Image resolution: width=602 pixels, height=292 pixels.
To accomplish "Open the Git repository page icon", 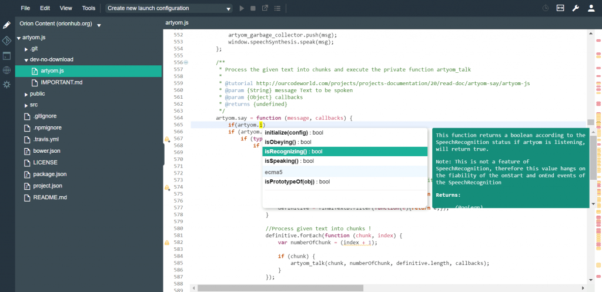I will [6, 41].
